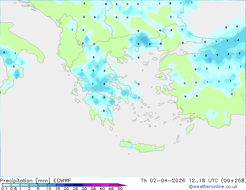
Task: Choose legend swatch between 20 and 25
Action: coord(69,185)
